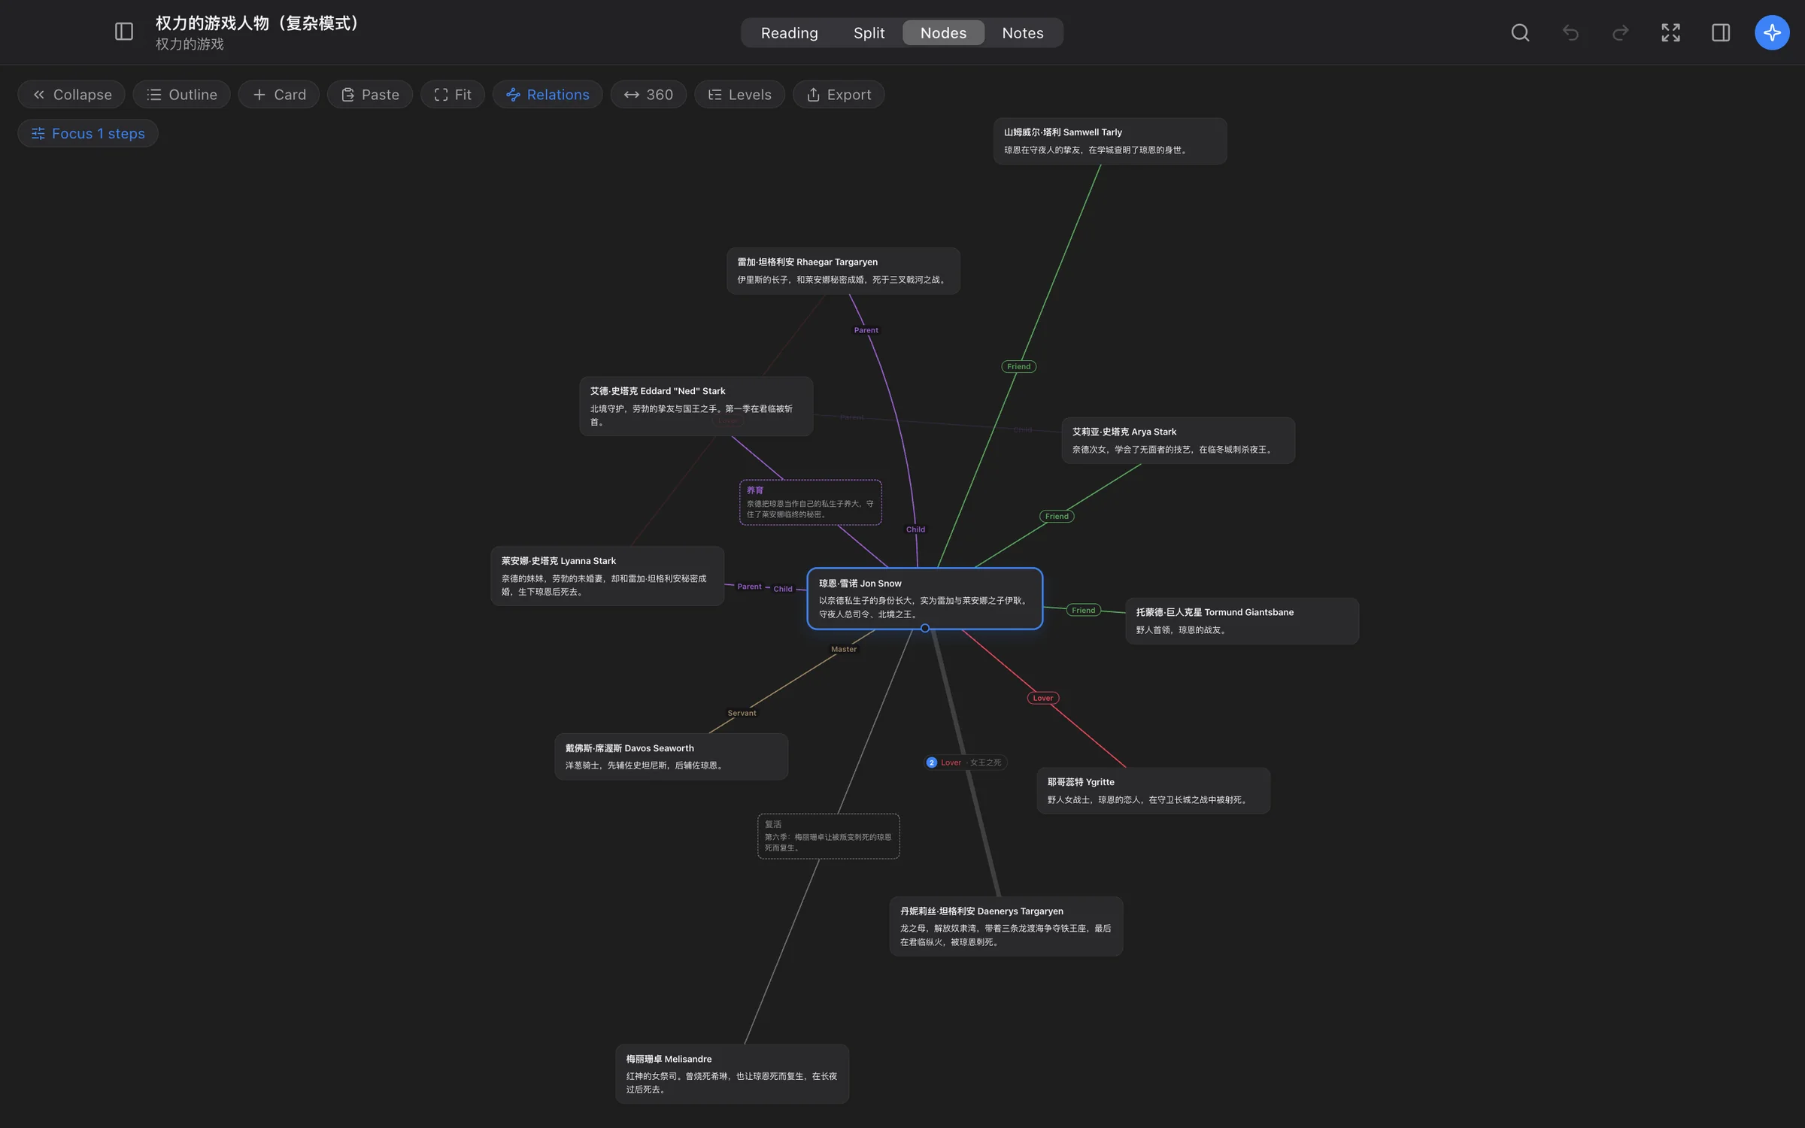The width and height of the screenshot is (1805, 1128).
Task: Open the 2 Lover 女王之死 relation badge
Action: [x=965, y=763]
